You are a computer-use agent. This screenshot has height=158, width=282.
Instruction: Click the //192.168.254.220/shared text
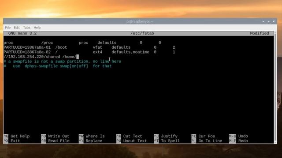(32, 57)
